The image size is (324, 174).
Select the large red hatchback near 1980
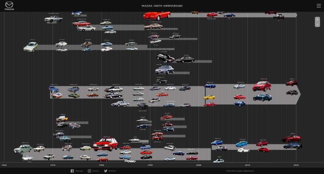click(105, 144)
